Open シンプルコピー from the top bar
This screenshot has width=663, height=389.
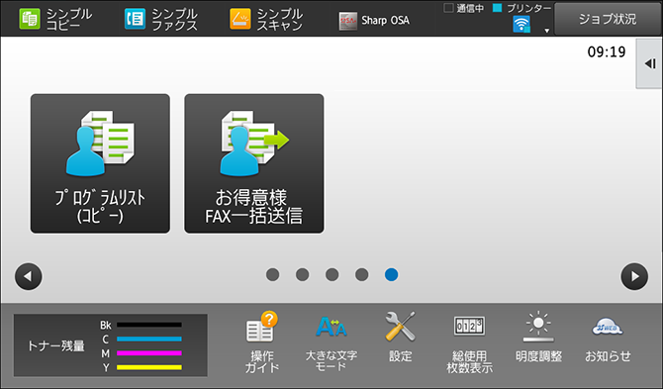[55, 19]
